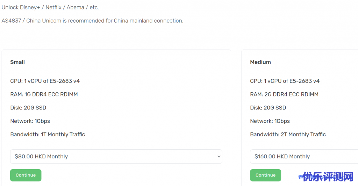Click the Unlock Disney+ / Netflix / Abema text

pos(50,7)
